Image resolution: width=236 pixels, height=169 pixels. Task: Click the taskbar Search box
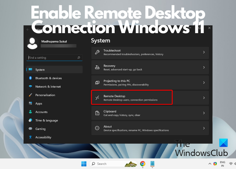click(113, 164)
